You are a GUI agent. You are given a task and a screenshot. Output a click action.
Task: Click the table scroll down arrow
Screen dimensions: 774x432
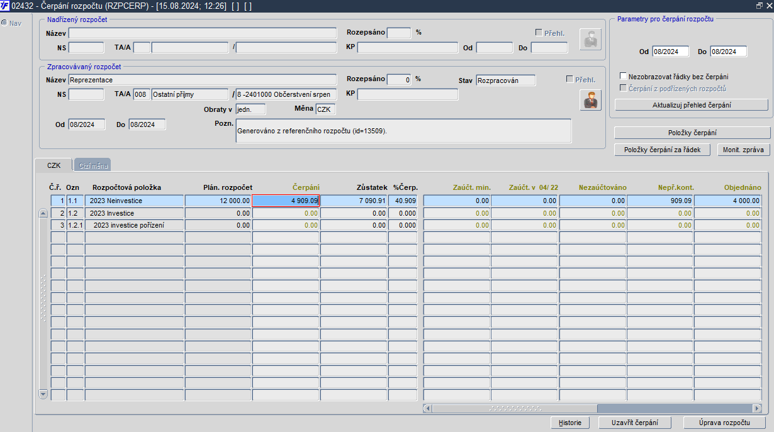click(x=43, y=394)
